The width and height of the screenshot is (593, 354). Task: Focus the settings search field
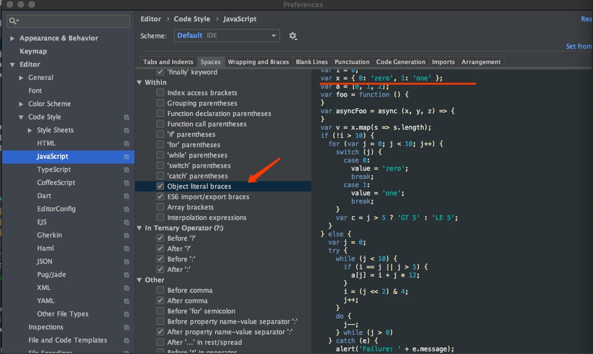pyautogui.click(x=68, y=21)
